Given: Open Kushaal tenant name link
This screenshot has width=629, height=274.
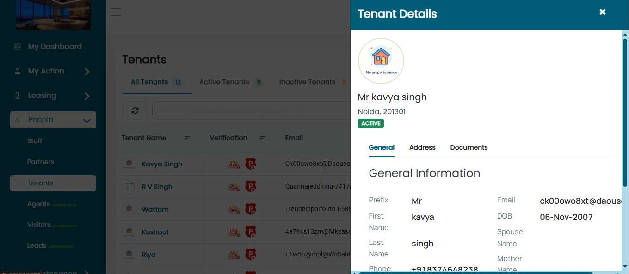Looking at the screenshot, I should 155,232.
